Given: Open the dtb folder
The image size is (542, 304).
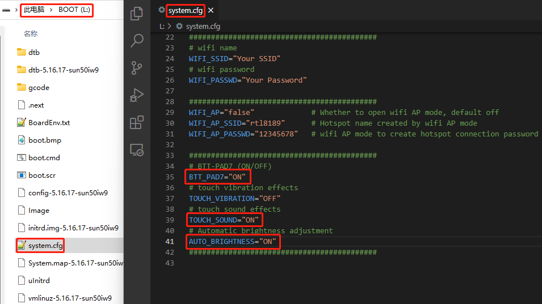Looking at the screenshot, I should click(34, 52).
